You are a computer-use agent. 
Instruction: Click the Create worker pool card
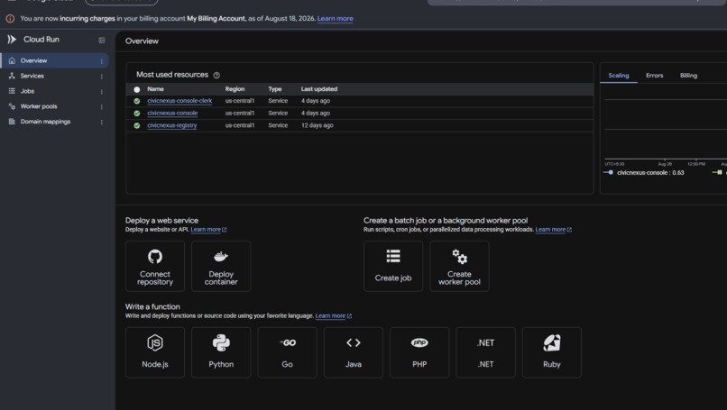459,267
